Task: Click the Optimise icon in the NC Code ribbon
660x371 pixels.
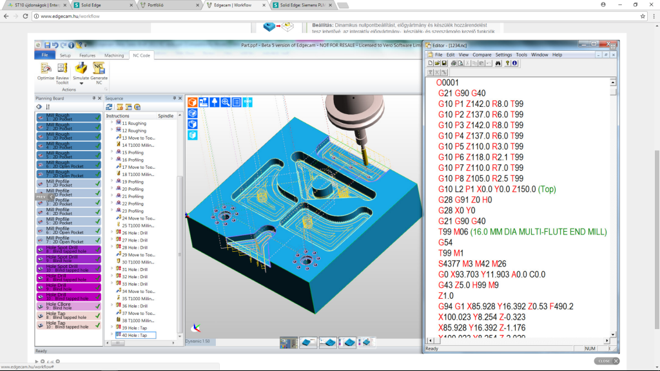Action: 46,68
